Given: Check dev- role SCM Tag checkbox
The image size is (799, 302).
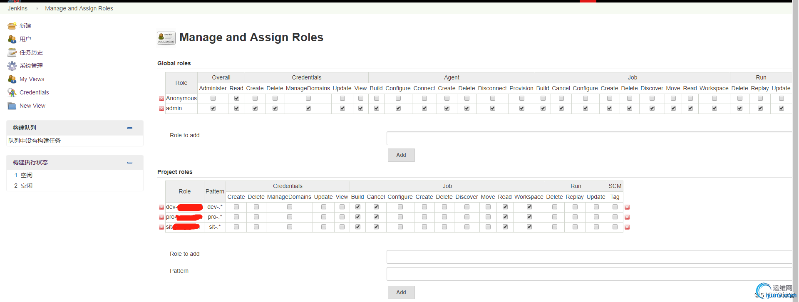Looking at the screenshot, I should click(x=615, y=207).
